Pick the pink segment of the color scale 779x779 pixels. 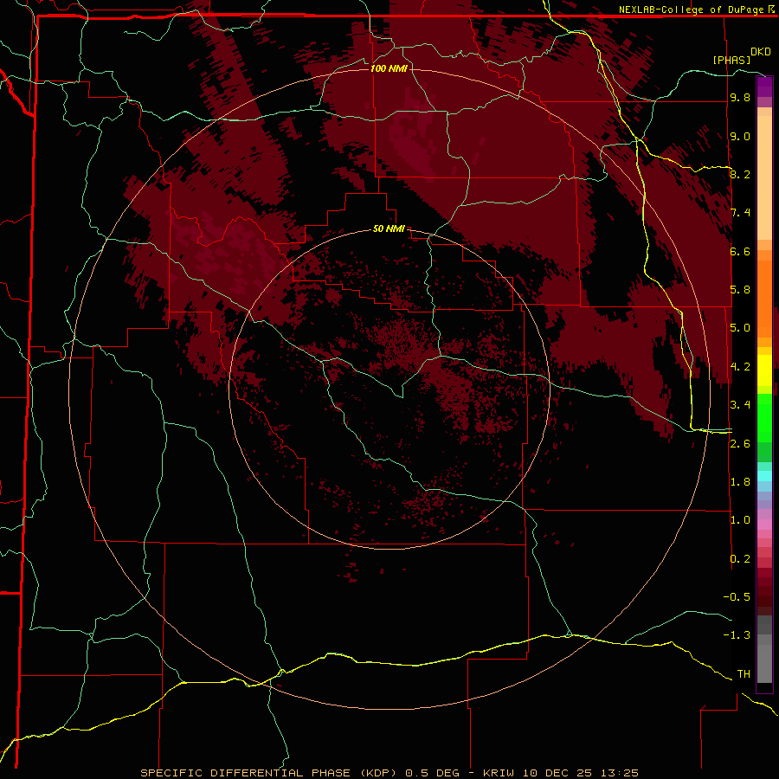point(764,525)
